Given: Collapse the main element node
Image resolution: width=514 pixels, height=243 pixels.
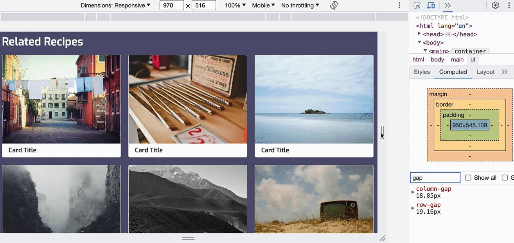Looking at the screenshot, I should point(425,51).
